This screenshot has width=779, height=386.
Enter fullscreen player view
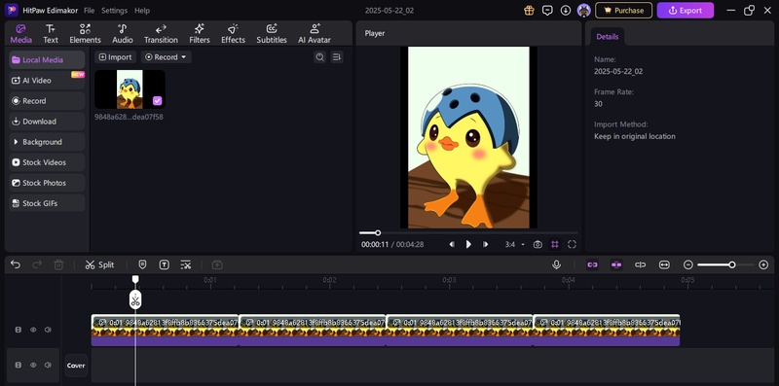pos(572,245)
